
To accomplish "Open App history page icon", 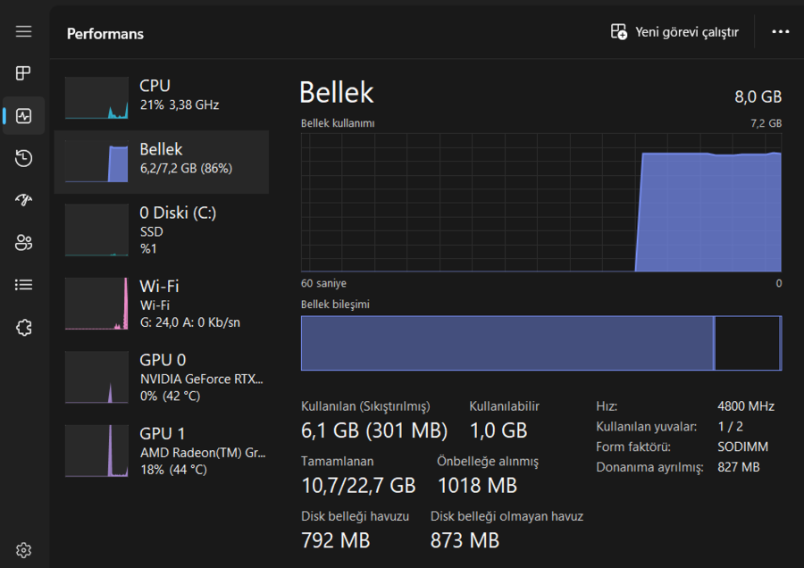I will [x=23, y=158].
